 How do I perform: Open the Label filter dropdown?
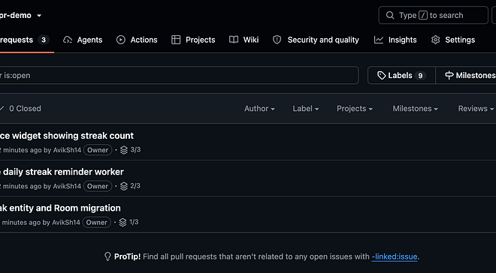pos(306,109)
